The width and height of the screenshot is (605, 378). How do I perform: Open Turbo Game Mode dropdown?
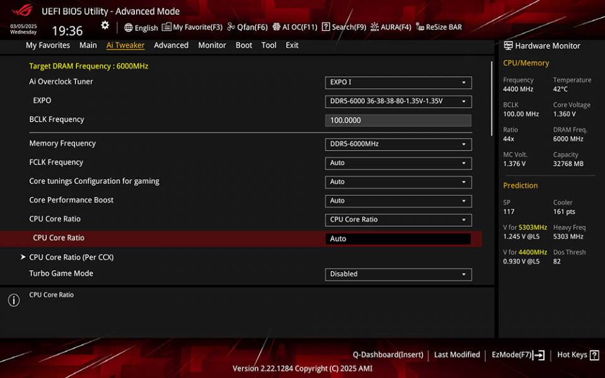point(398,274)
